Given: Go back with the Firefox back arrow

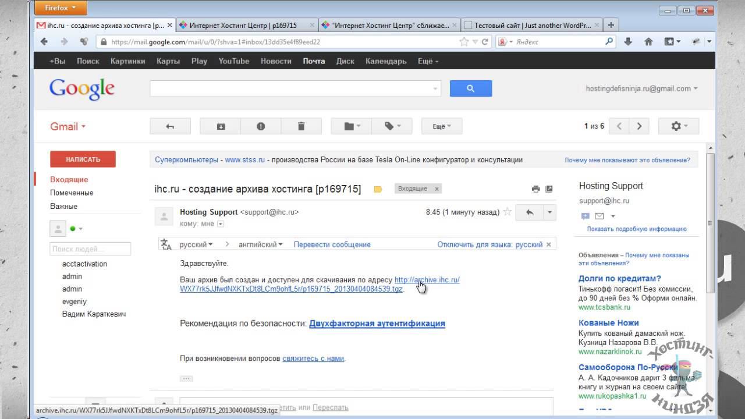Looking at the screenshot, I should click(44, 42).
